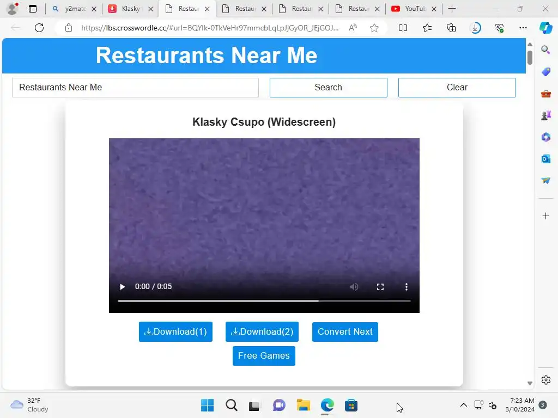This screenshot has height=418, width=558.
Task: Close the YouTube tab
Action: tap(434, 9)
